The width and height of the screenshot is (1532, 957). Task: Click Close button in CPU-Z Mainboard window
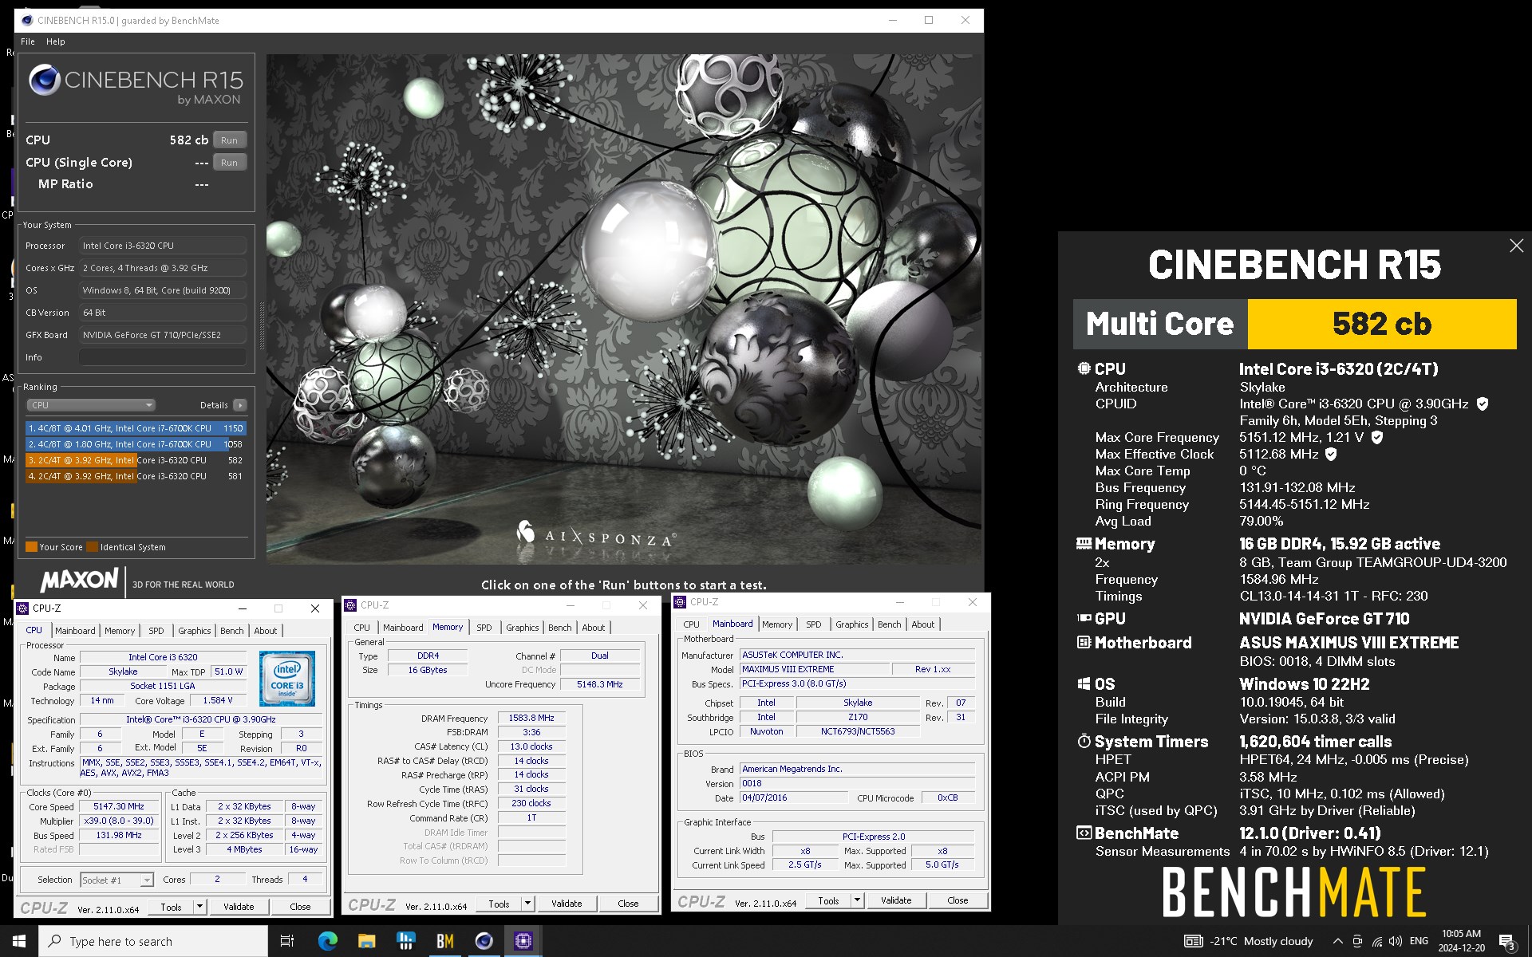[958, 900]
